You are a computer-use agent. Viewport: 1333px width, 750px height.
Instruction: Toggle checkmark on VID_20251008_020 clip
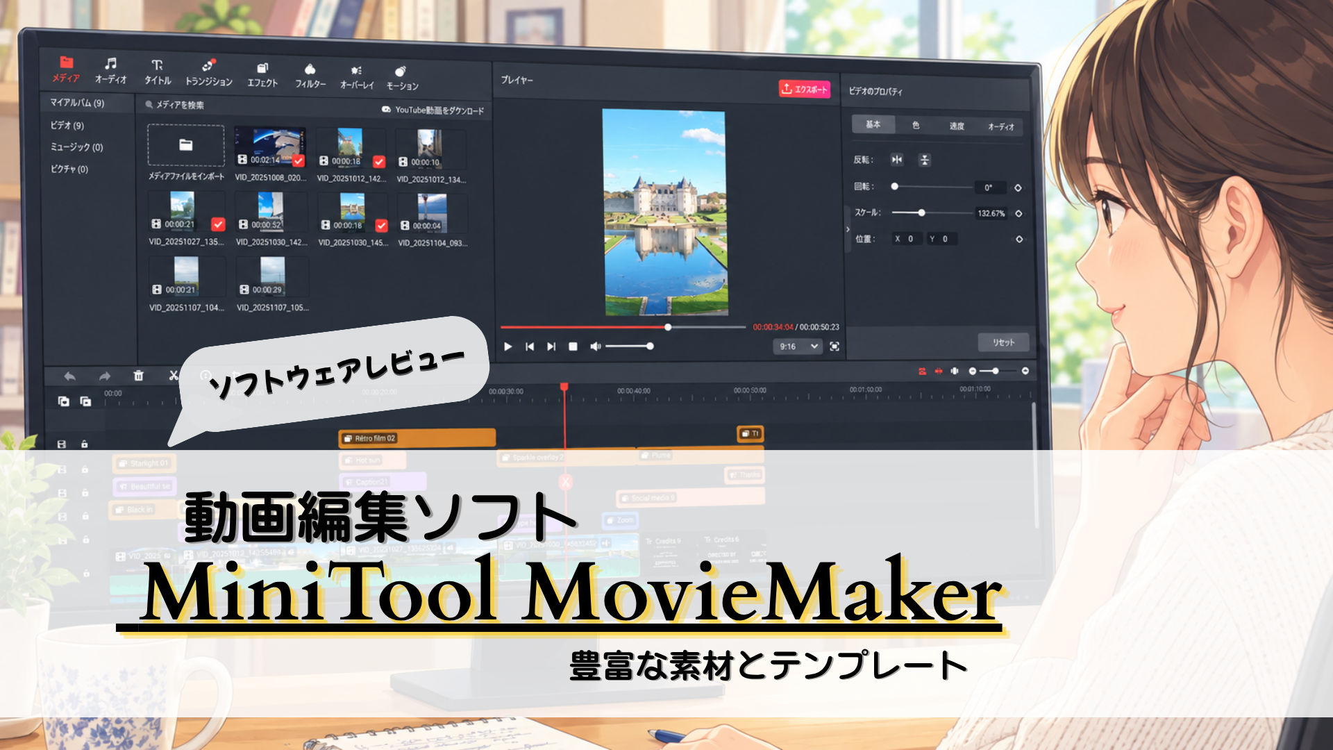(299, 160)
